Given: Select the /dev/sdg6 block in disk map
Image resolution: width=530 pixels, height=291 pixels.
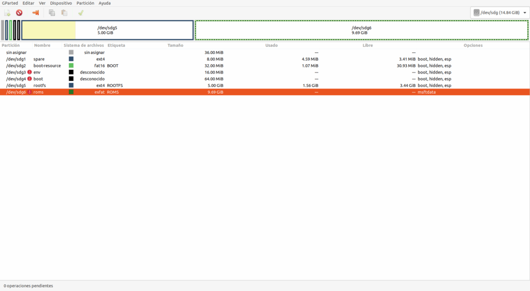Looking at the screenshot, I should (361, 30).
